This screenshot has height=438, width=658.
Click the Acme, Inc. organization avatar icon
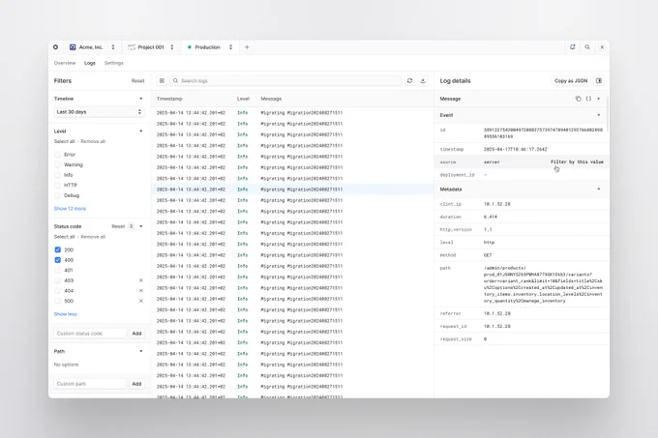tap(73, 47)
